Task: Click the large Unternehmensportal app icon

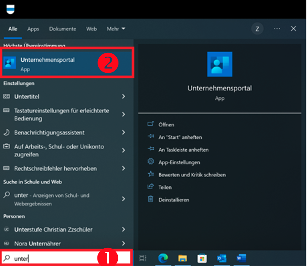Action: (219, 64)
